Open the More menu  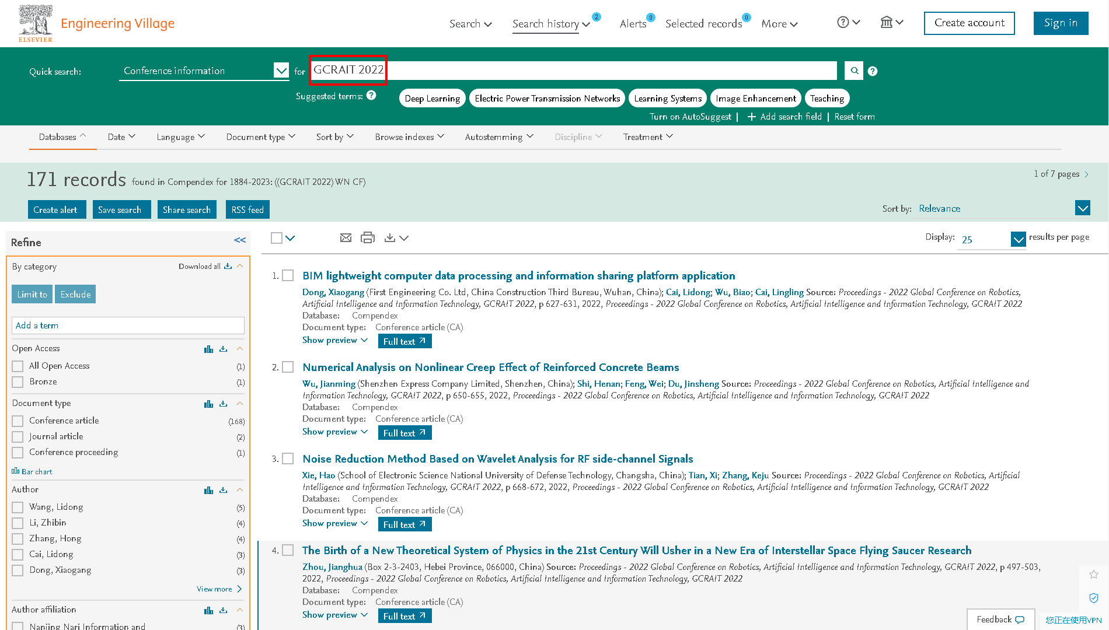pyautogui.click(x=779, y=24)
